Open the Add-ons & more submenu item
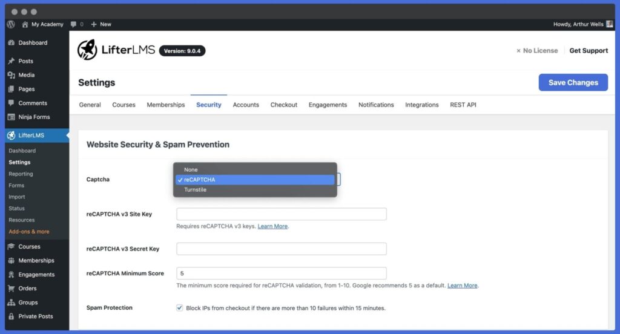The height and width of the screenshot is (334, 620). 29,232
